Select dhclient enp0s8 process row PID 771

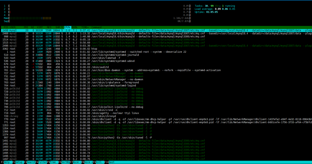[156, 122]
